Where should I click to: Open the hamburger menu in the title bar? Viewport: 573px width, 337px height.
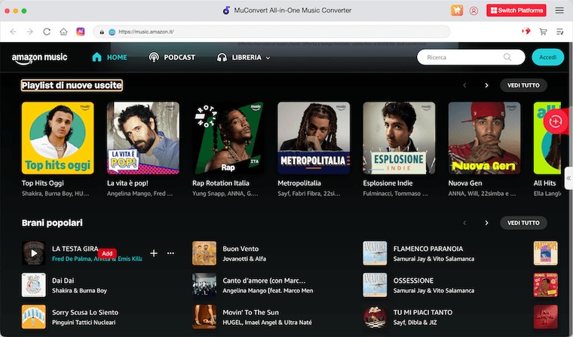coord(559,11)
